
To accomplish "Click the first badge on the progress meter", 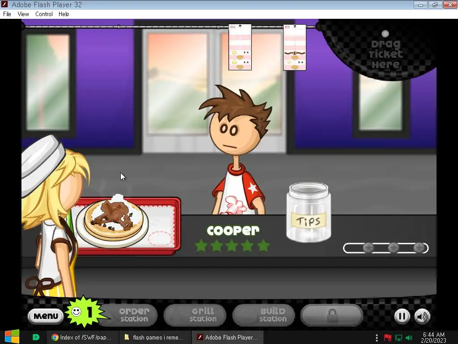I will [369, 248].
